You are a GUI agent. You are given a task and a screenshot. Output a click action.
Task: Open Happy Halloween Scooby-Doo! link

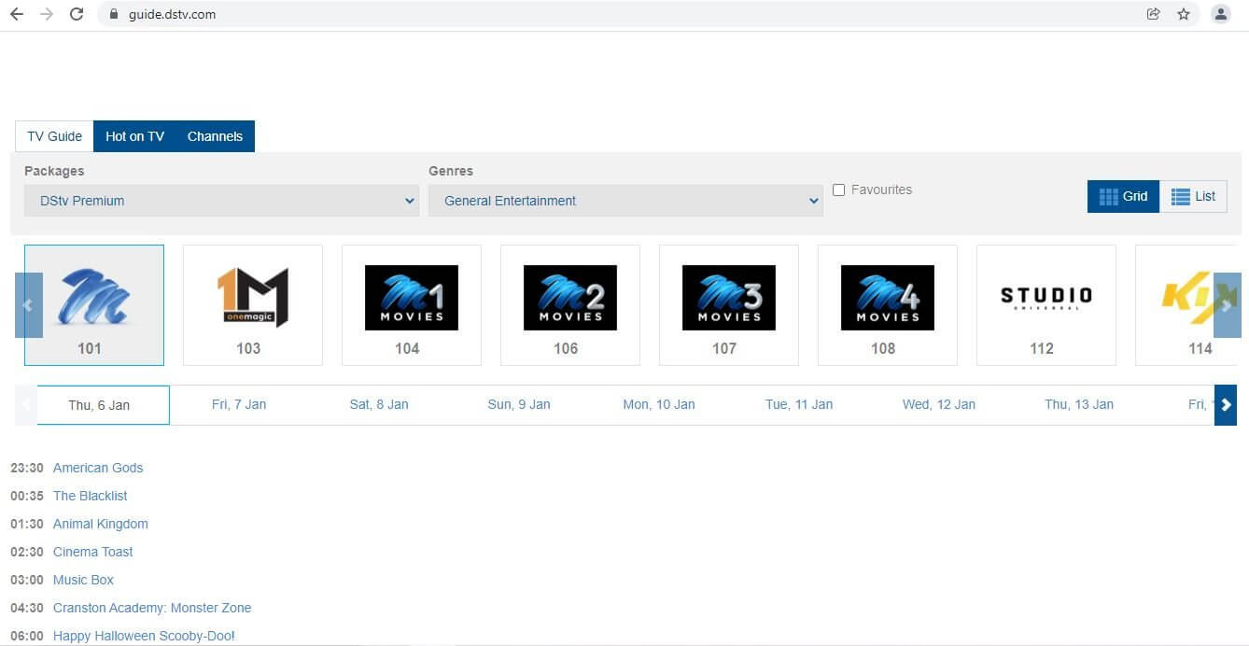144,636
